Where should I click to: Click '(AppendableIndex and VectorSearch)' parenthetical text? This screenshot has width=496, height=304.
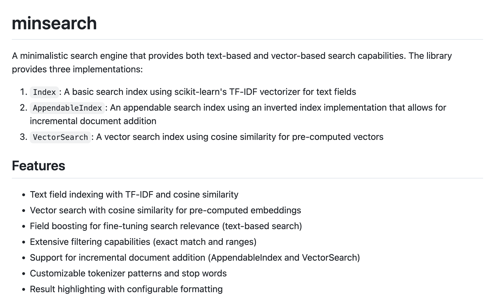284,258
